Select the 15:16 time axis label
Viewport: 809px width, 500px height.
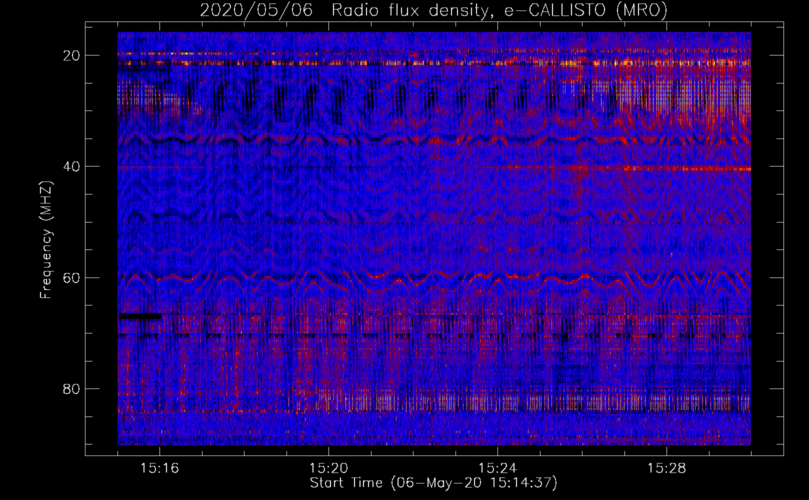click(159, 468)
